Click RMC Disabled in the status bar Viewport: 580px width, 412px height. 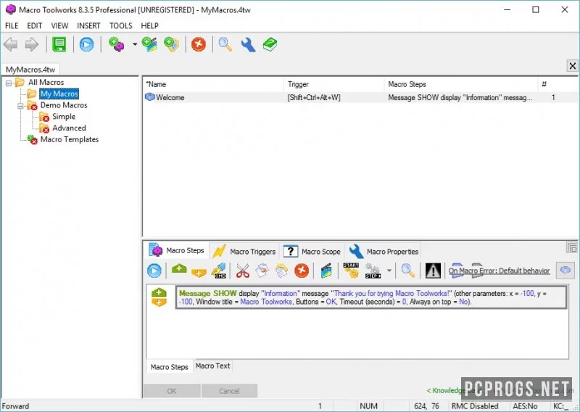coord(475,406)
